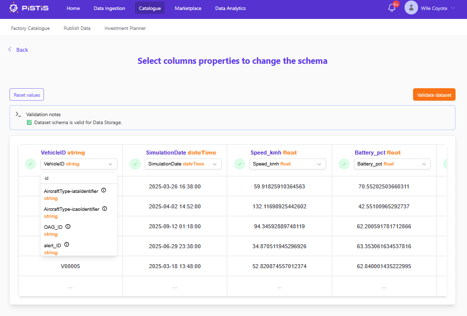This screenshot has height=316, width=467.
Task: Click the Back link
Action: 22,50
